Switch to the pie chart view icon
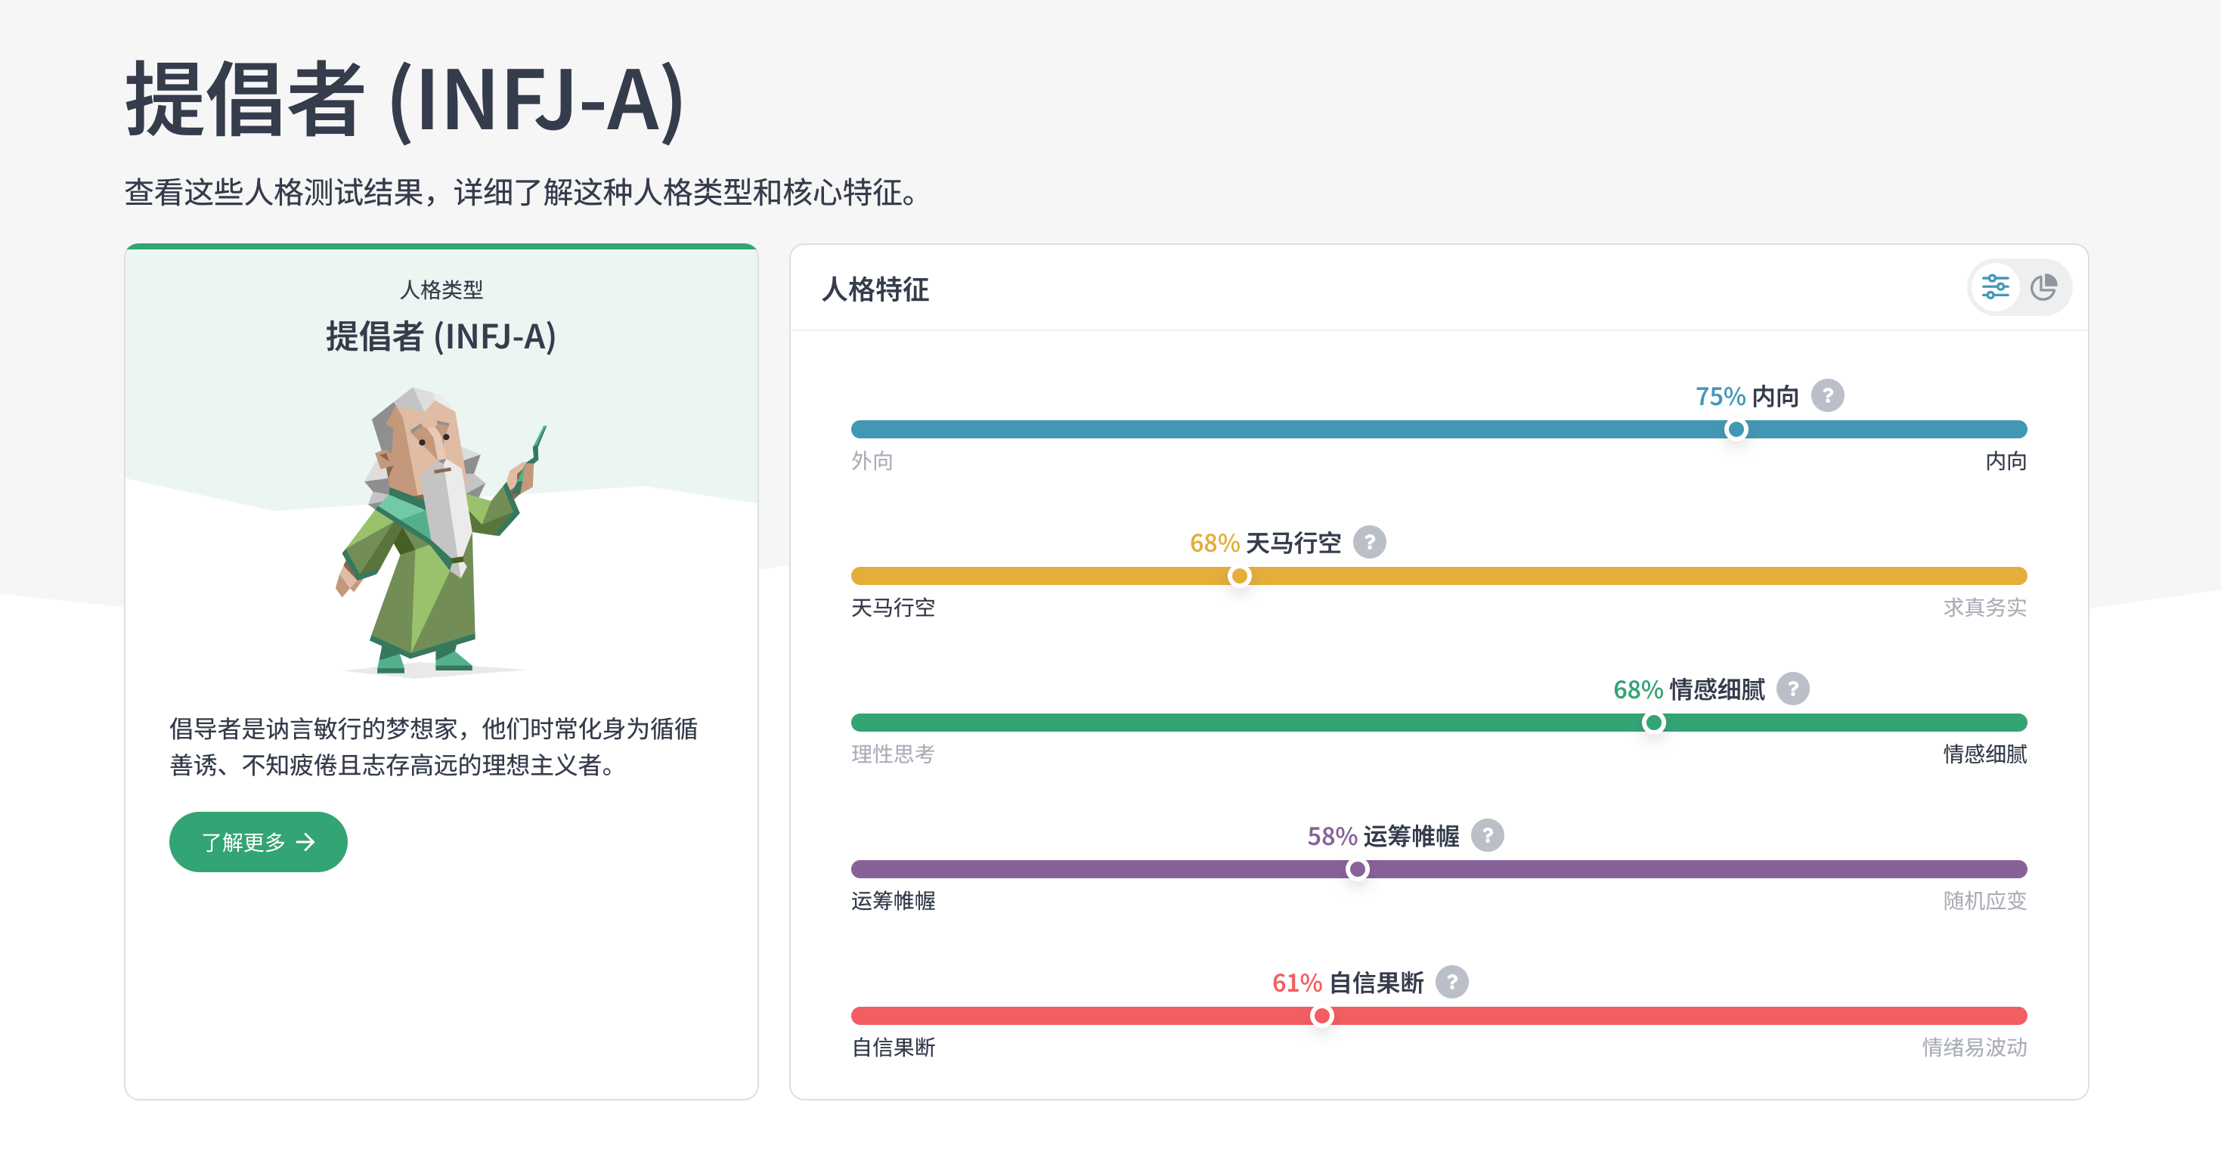Image resolution: width=2221 pixels, height=1167 pixels. coord(2043,287)
